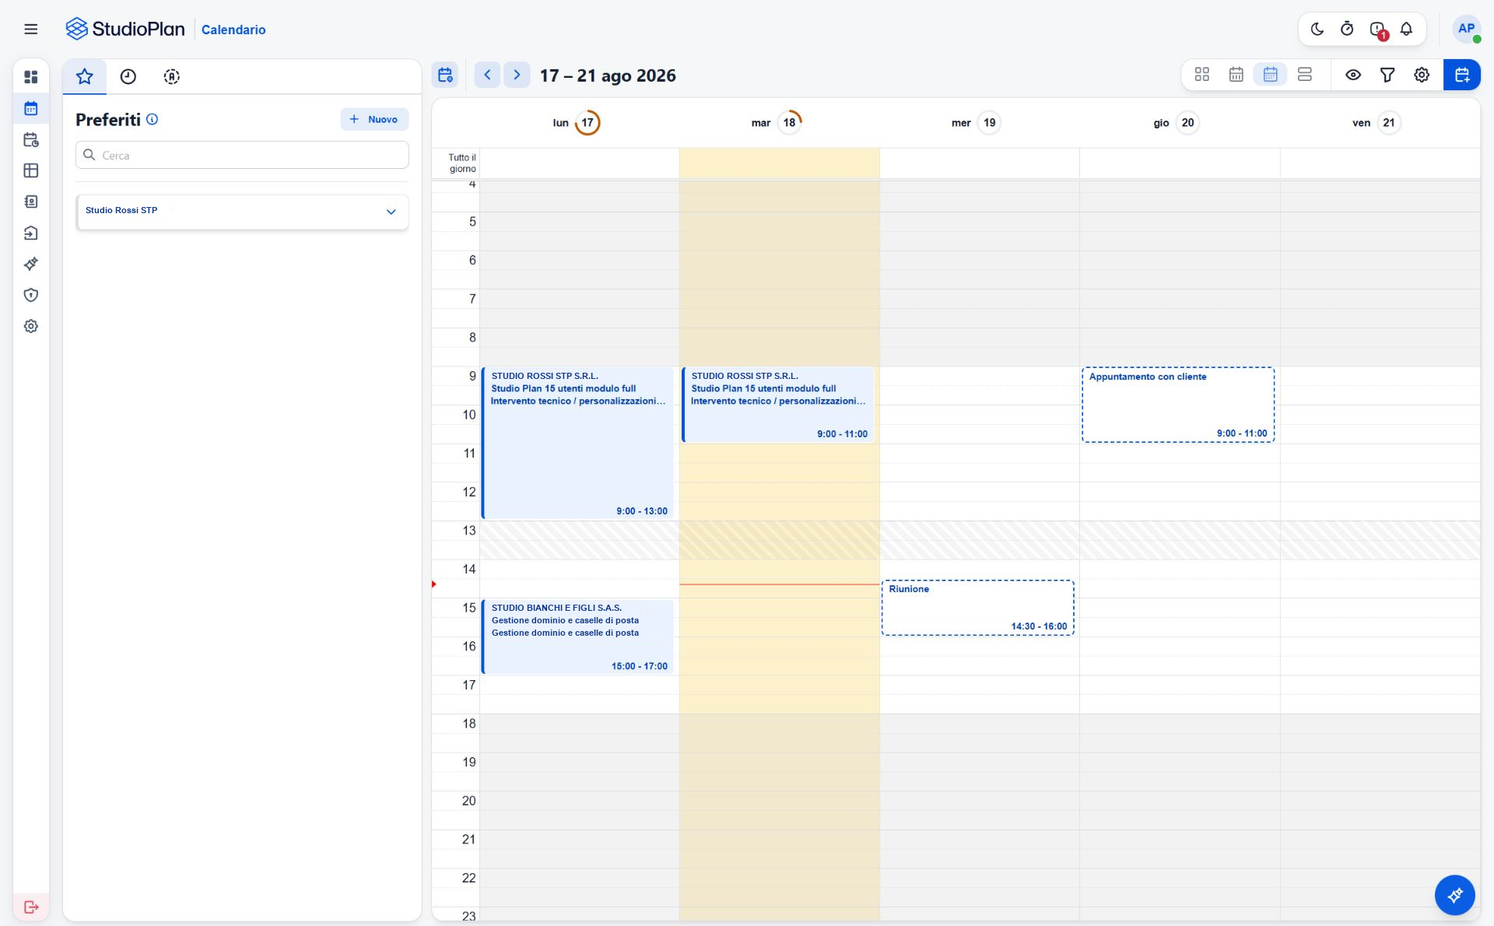The height and width of the screenshot is (926, 1494).
Task: Open the calendar-with-clock sidebar icon
Action: click(x=31, y=139)
